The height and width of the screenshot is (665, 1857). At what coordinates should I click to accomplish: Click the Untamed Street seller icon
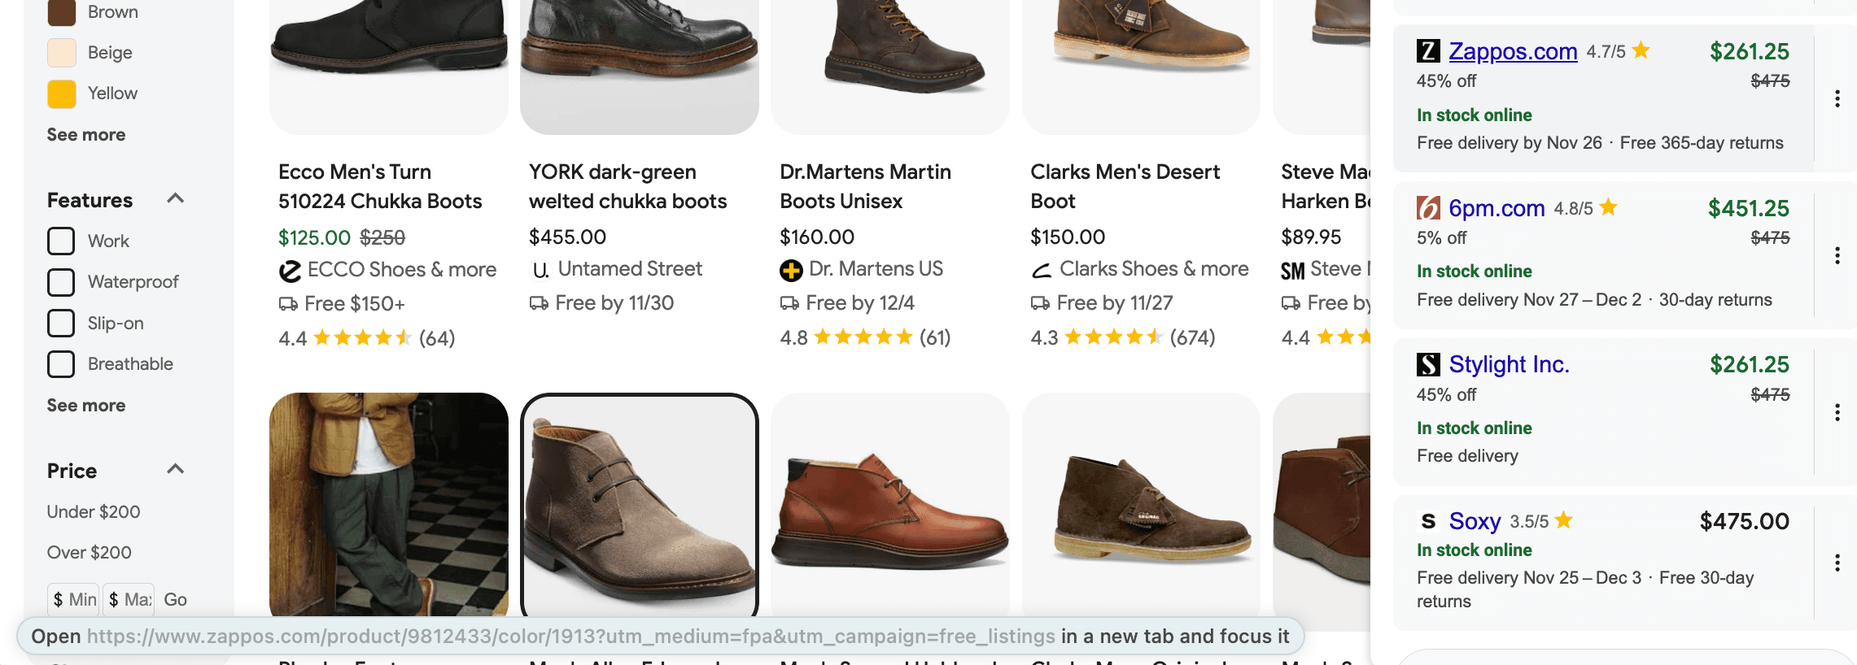click(x=540, y=269)
